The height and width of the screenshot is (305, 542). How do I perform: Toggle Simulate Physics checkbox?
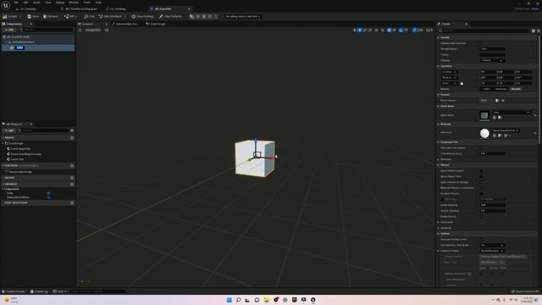pos(482,194)
